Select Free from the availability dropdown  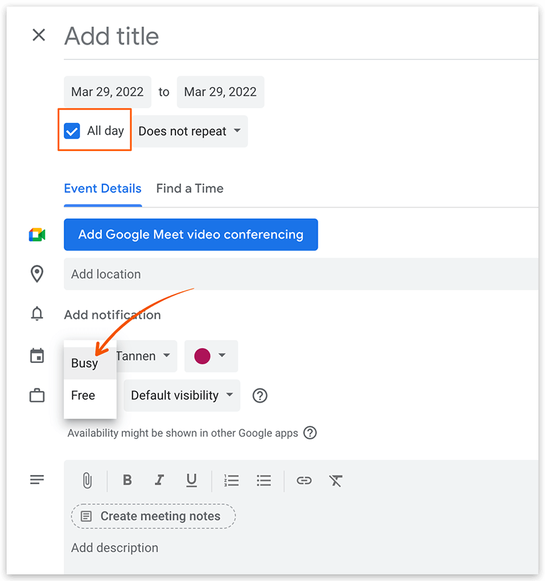82,395
